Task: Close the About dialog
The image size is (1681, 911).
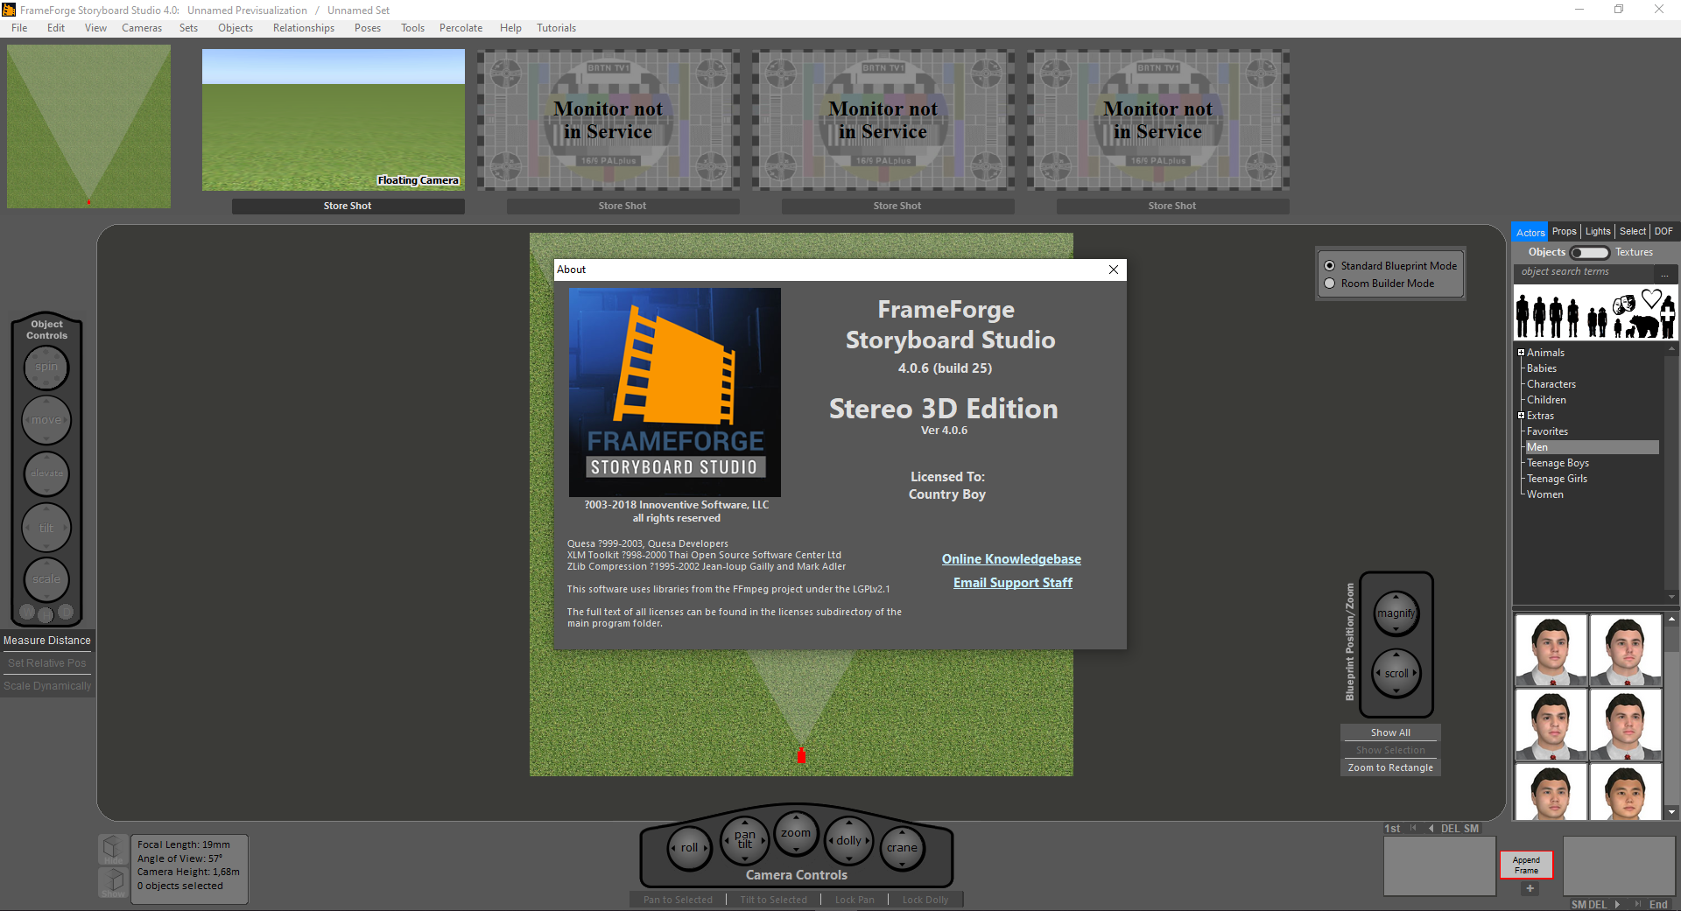Action: coord(1114,270)
